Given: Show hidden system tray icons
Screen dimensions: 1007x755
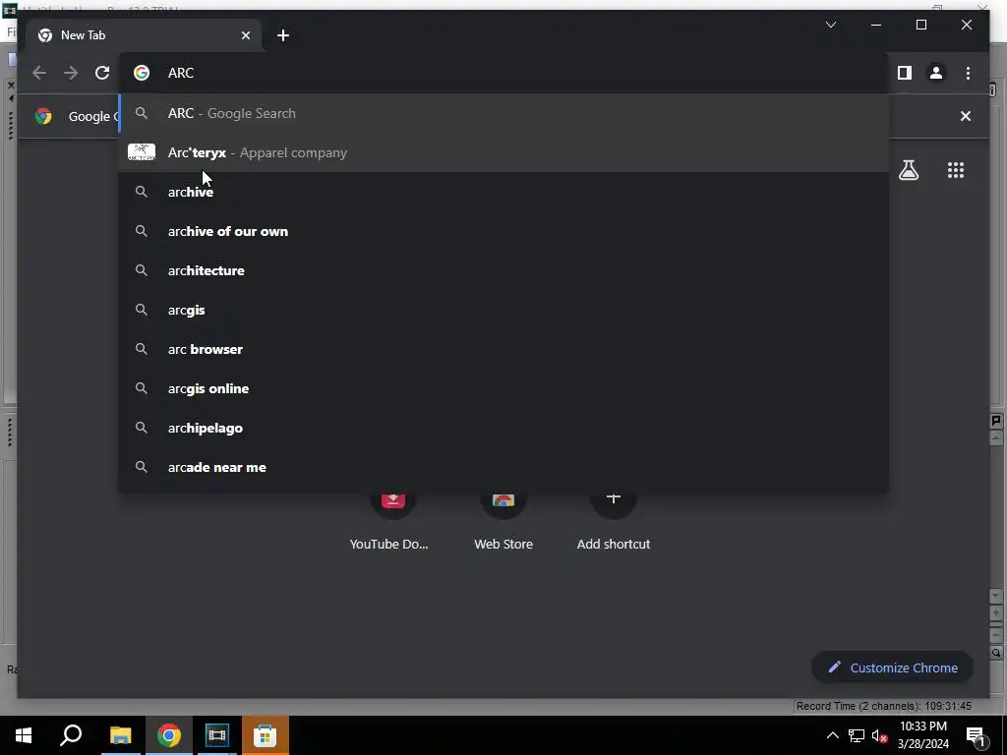Looking at the screenshot, I should [832, 735].
